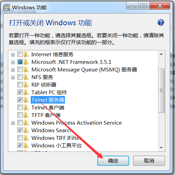
Task: Click the folder icon beside Telnet 服务器
Action: 26,100
